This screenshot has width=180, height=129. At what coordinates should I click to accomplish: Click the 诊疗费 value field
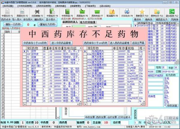(x=36, y=123)
